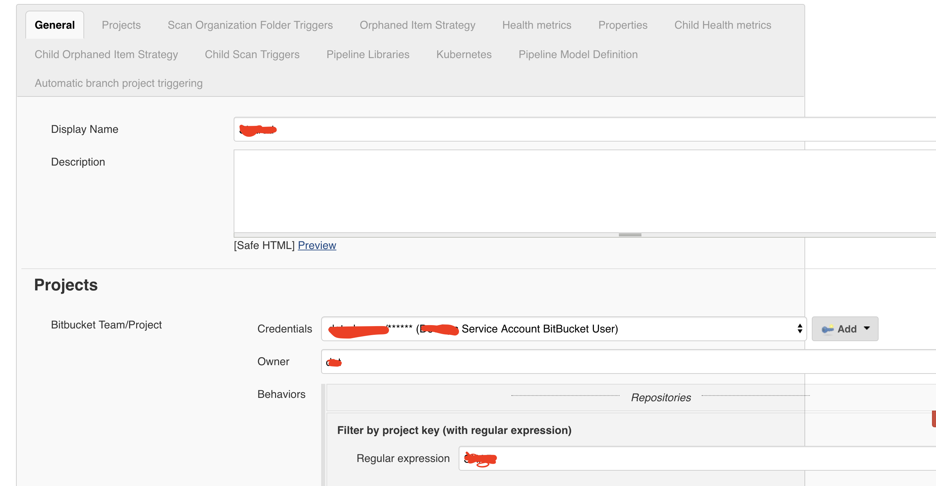Screen dimensions: 936x486
Task: Open Automatic branch project triggering tab
Action: pyautogui.click(x=119, y=83)
